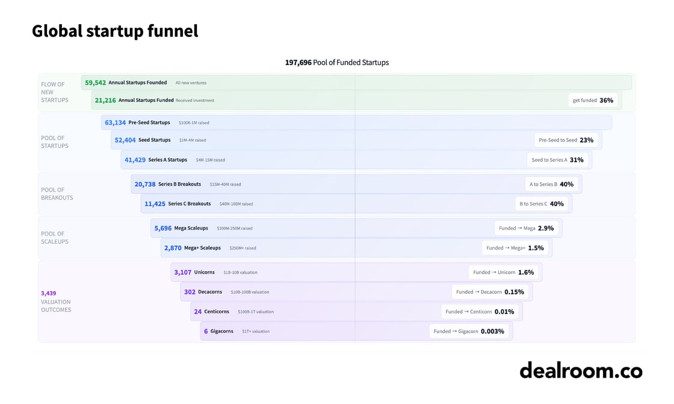Screen dimensions: 674x404
Task: Select the 'Funded → Unicorn 1.6%' badge
Action: [503, 272]
